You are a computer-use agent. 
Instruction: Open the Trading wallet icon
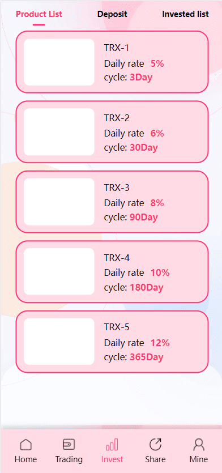(69, 445)
